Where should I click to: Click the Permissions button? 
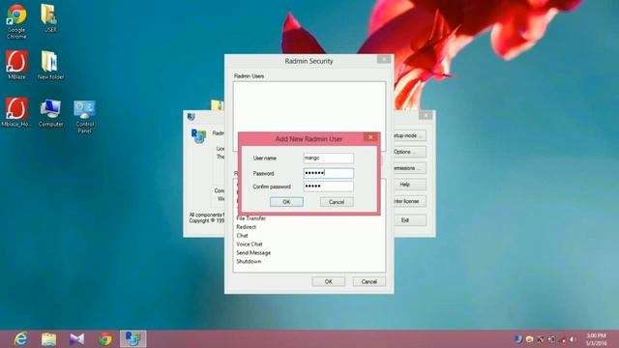coord(409,168)
